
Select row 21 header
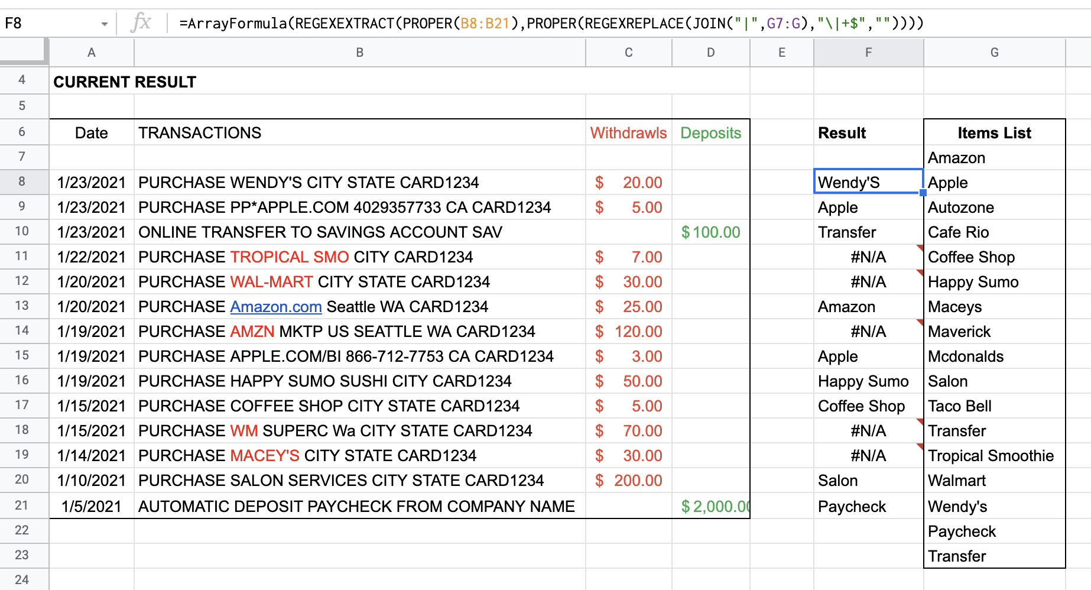[24, 505]
